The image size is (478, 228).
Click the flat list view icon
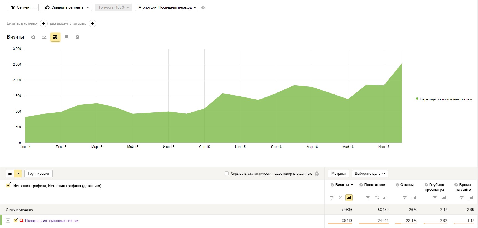click(x=10, y=174)
